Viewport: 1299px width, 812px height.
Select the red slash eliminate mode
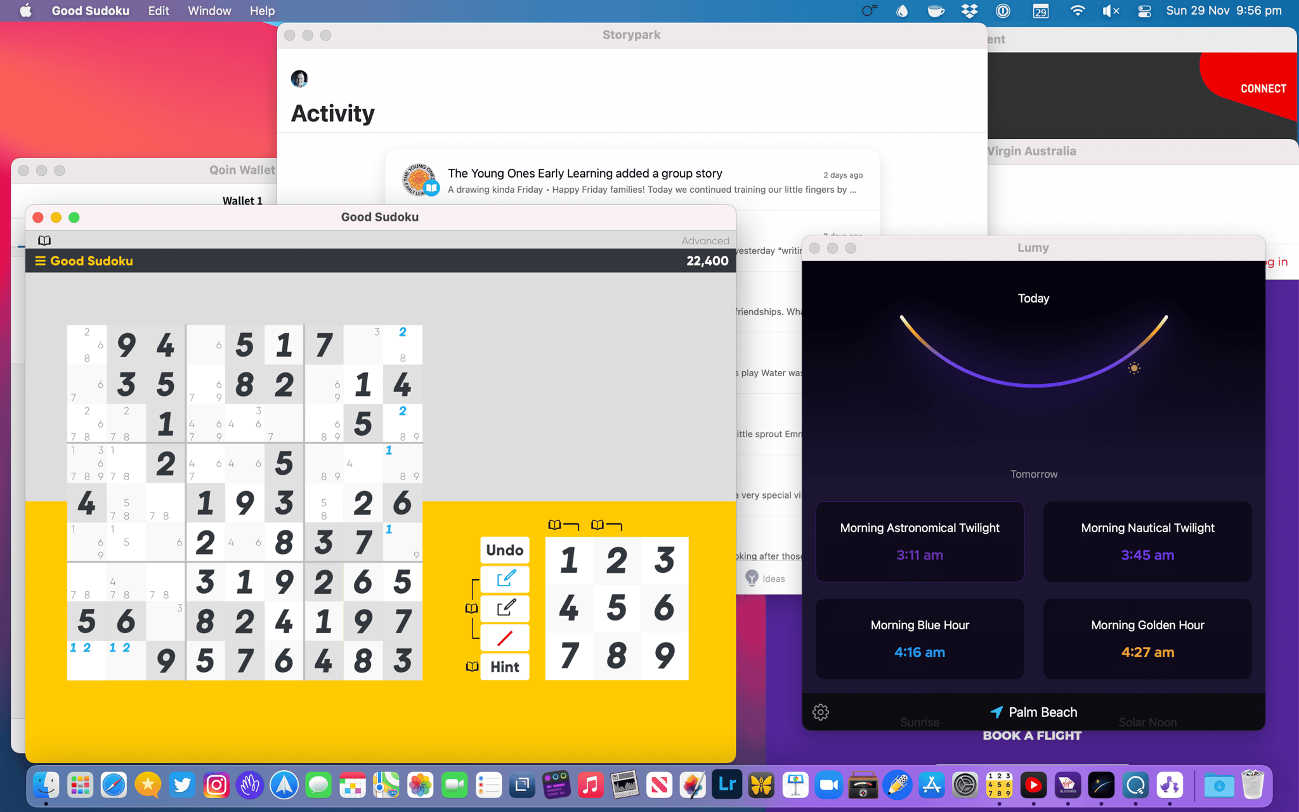pyautogui.click(x=505, y=638)
